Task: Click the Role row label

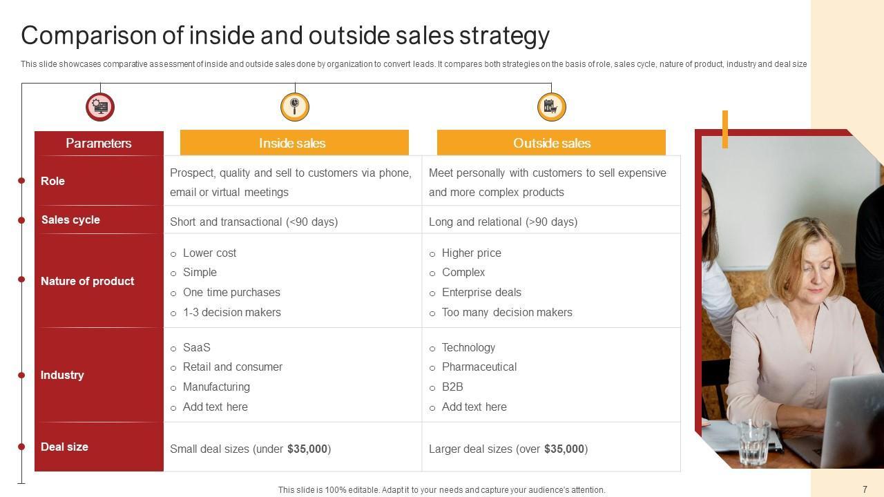Action: tap(53, 181)
